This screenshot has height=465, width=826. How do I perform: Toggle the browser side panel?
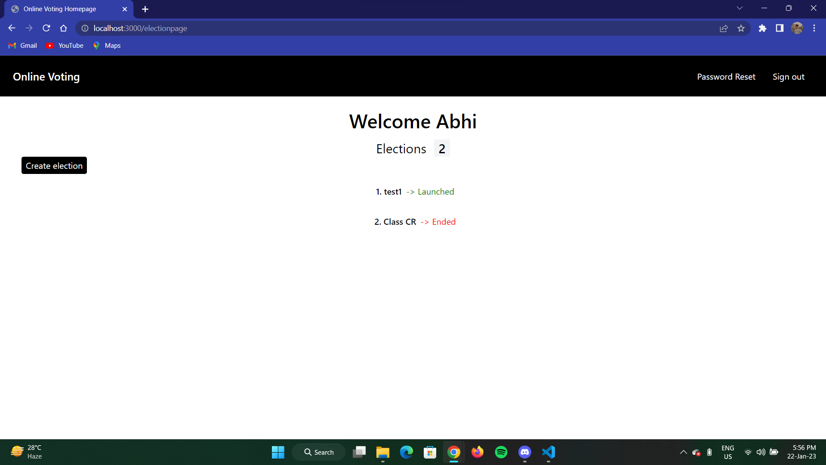click(x=780, y=28)
